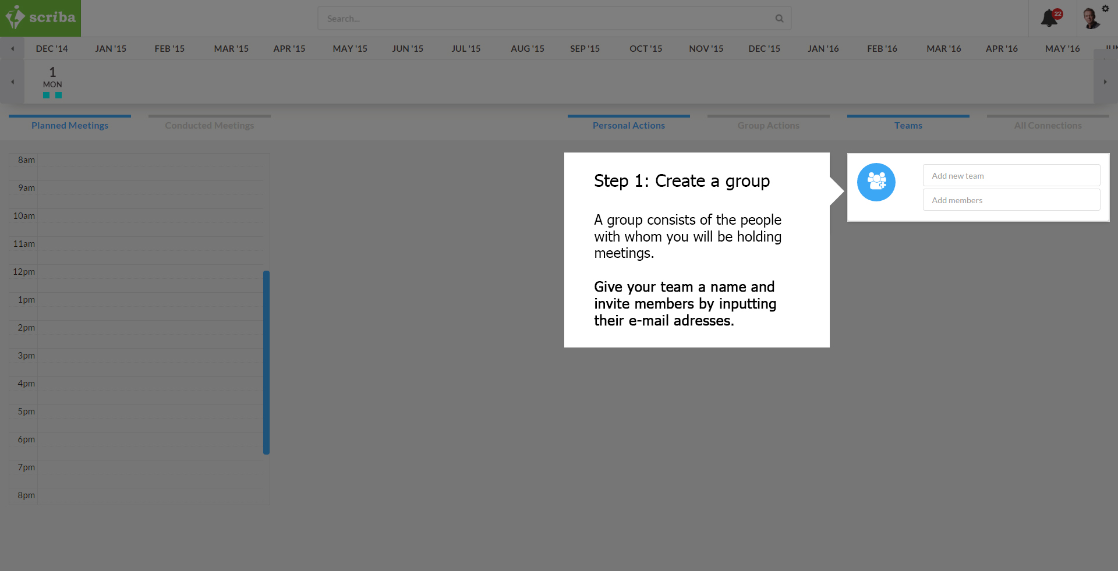Screen dimensions: 1118x571
Task: Show All Connections tab
Action: coord(1048,125)
